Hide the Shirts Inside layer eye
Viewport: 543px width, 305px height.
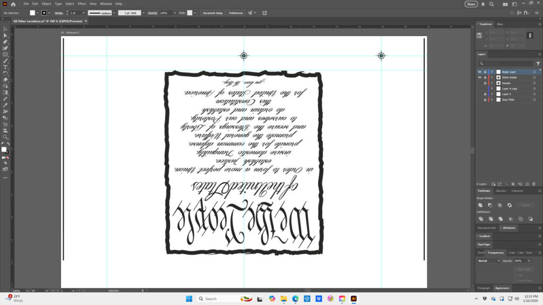[x=479, y=77]
